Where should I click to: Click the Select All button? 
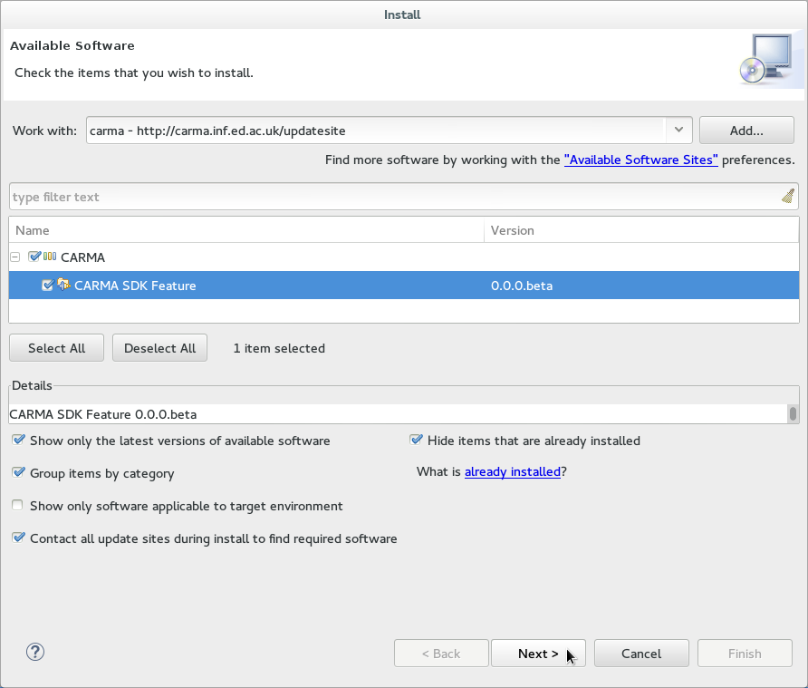57,348
